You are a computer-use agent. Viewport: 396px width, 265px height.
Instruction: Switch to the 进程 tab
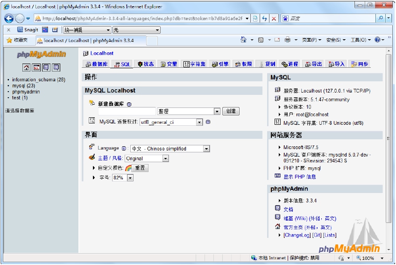(x=290, y=64)
